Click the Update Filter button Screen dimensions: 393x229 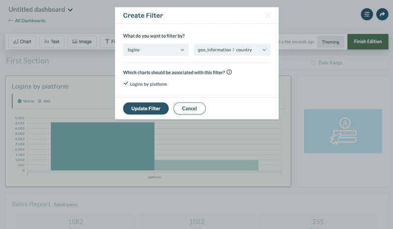point(145,108)
